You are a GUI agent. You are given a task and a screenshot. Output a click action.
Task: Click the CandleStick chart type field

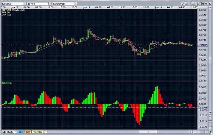pos(63,4)
